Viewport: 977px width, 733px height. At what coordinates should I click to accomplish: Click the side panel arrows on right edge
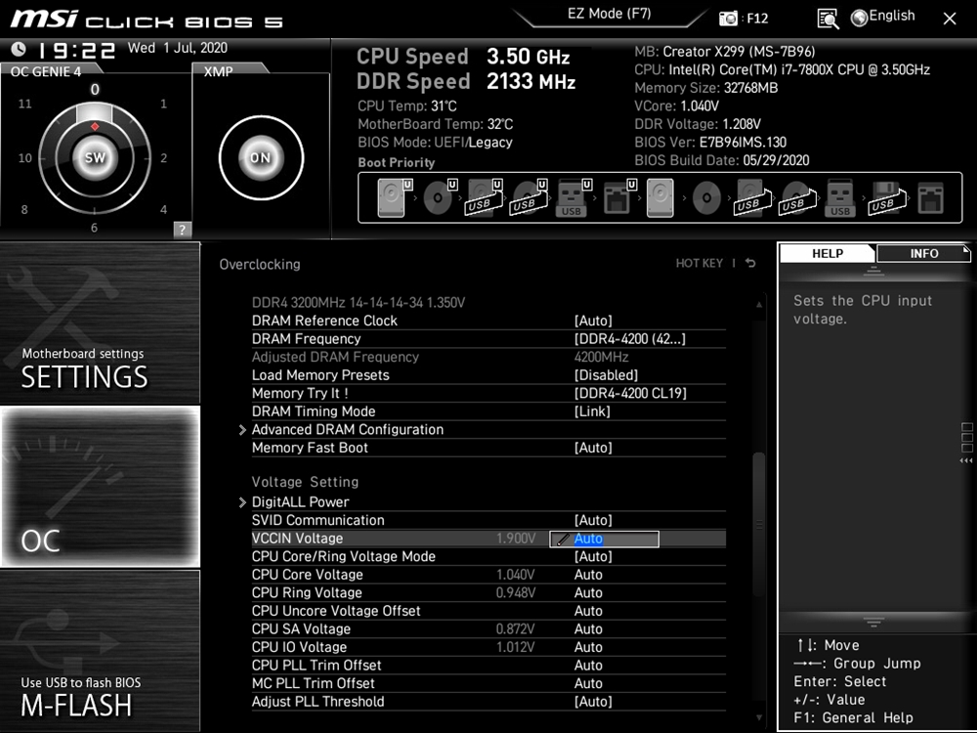[966, 460]
